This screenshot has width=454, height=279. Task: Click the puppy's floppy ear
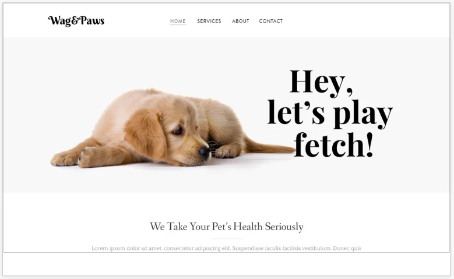tap(146, 134)
